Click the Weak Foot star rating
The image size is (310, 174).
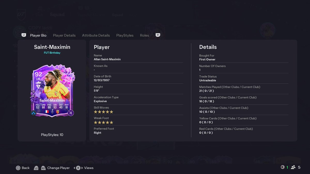pos(103,122)
